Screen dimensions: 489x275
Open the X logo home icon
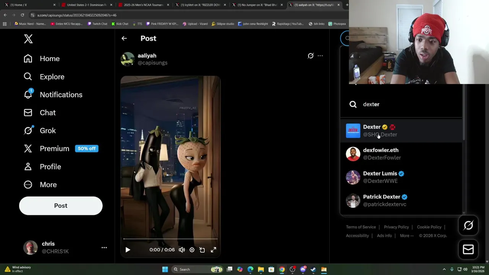tap(28, 39)
